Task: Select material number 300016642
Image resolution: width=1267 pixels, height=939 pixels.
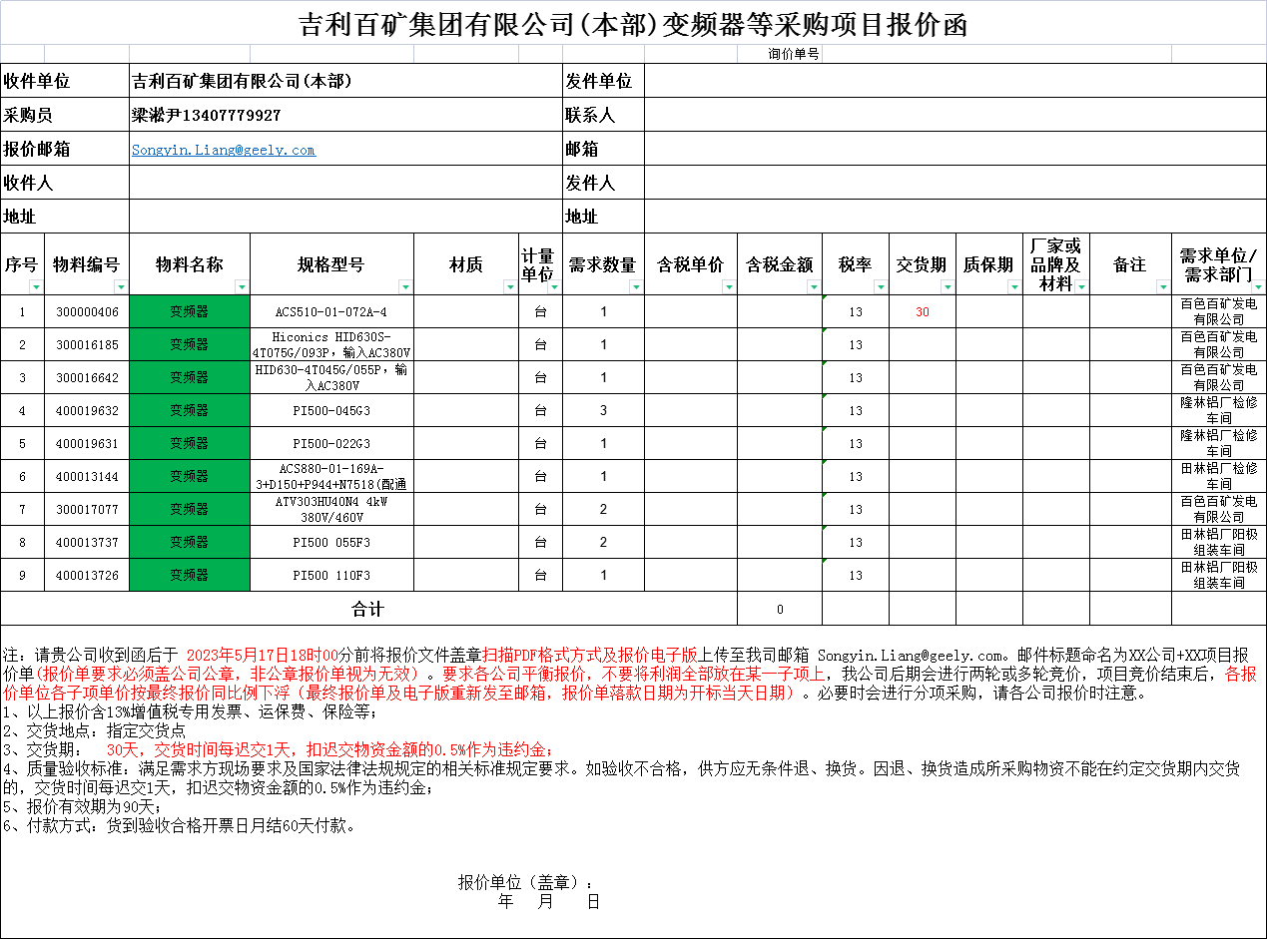Action: tap(87, 377)
